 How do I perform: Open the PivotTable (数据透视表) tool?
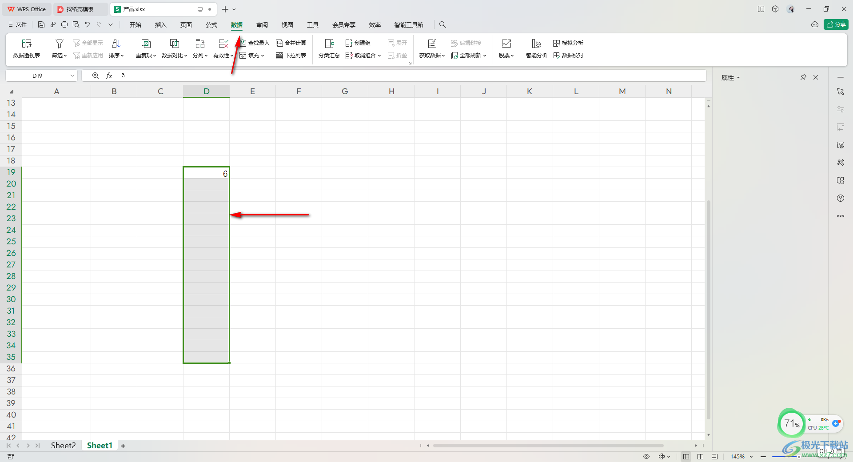click(x=27, y=49)
